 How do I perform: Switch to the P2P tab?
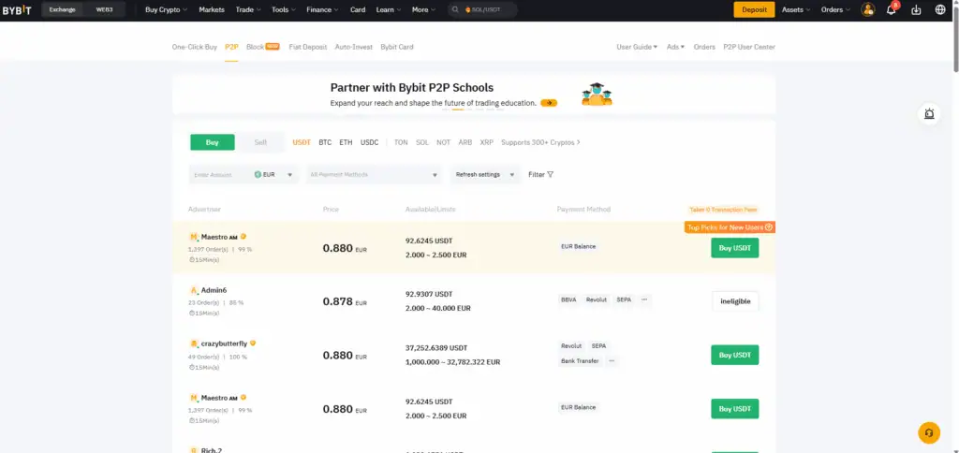pyautogui.click(x=231, y=47)
